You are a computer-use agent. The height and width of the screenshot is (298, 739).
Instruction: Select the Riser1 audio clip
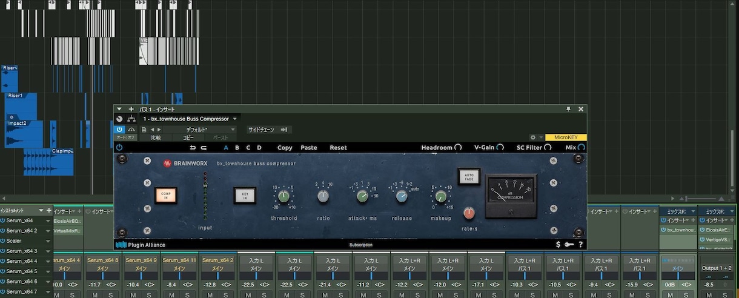click(22, 107)
